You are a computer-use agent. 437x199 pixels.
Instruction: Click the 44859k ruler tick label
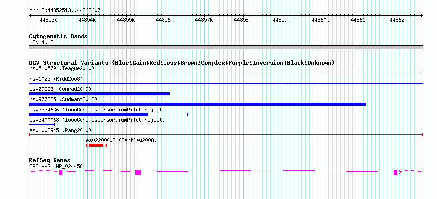(x=281, y=20)
